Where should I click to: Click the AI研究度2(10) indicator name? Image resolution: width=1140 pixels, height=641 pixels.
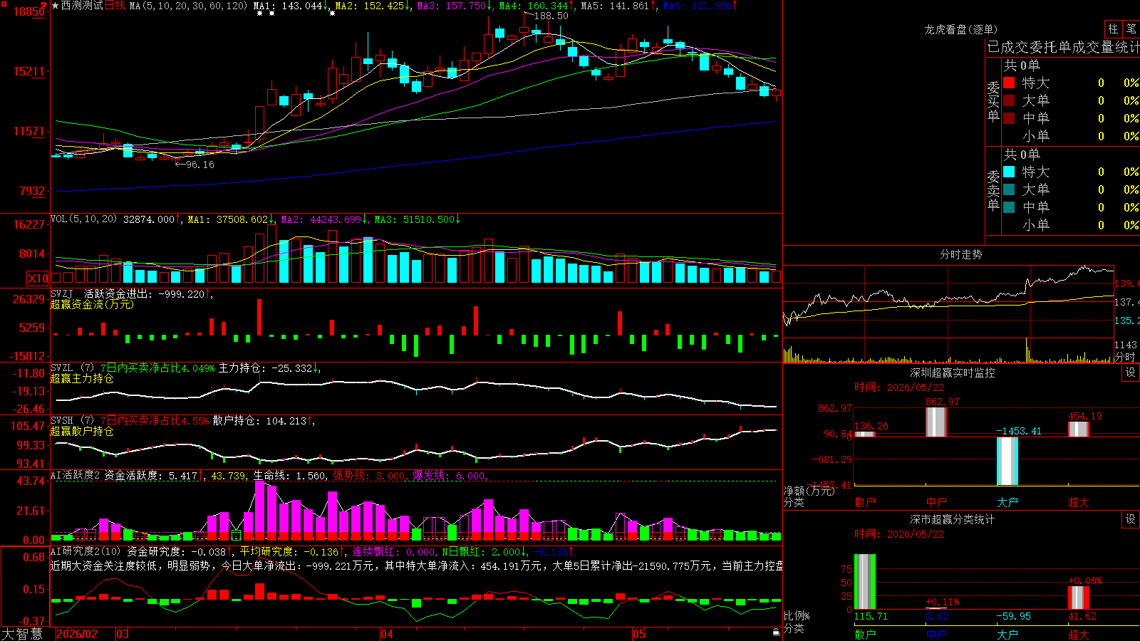pos(85,551)
